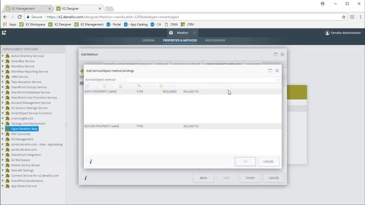Expand Task Allocation Service node
365x205 pixels.
click(2, 82)
